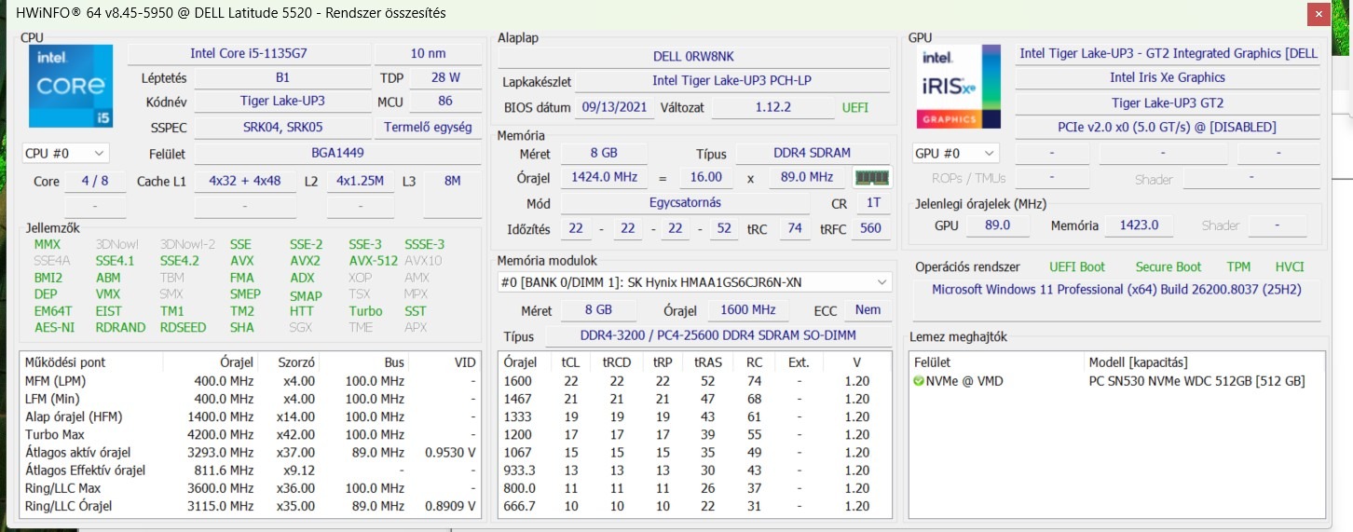Click the memory clock 1424.0 MHz value
Image resolution: width=1353 pixels, height=532 pixels.
coord(604,177)
